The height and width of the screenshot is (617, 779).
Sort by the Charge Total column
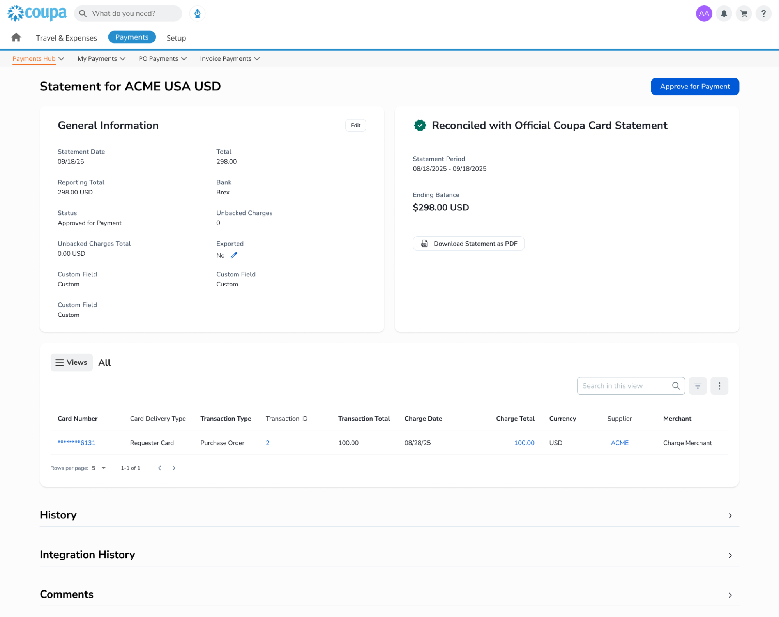515,419
